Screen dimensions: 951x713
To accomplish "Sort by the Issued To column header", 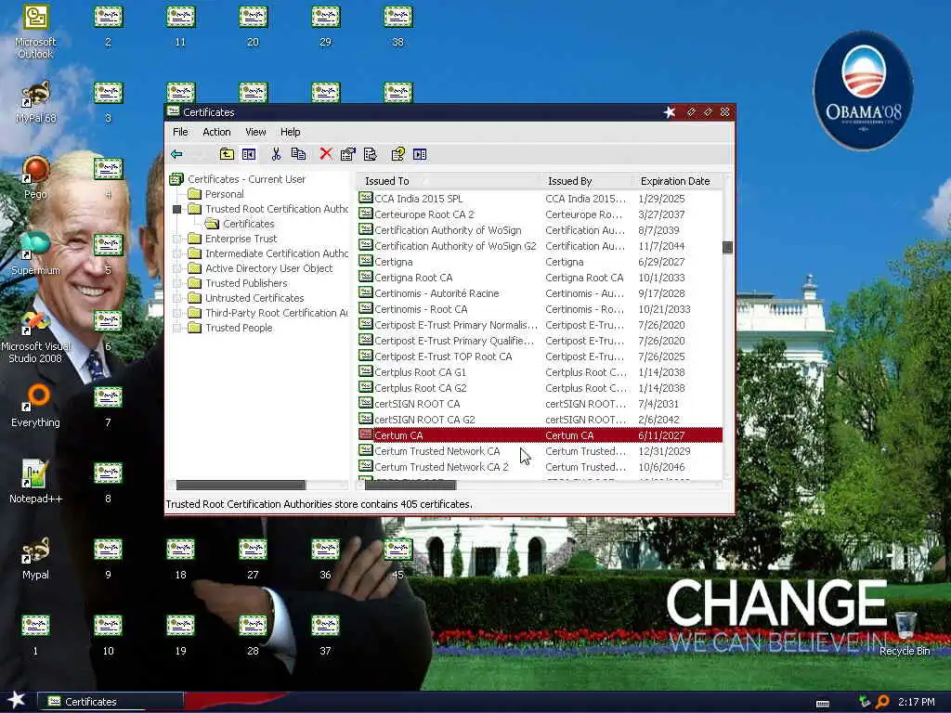I will point(449,181).
